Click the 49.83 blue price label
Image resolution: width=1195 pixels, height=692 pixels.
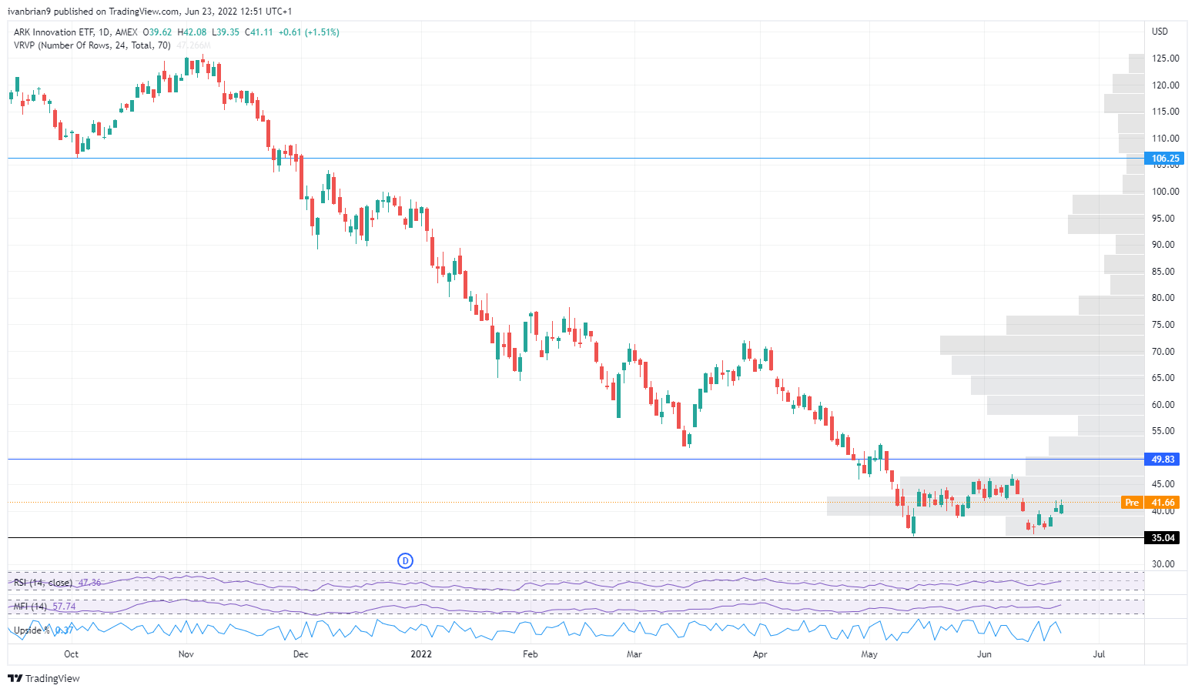point(1163,460)
